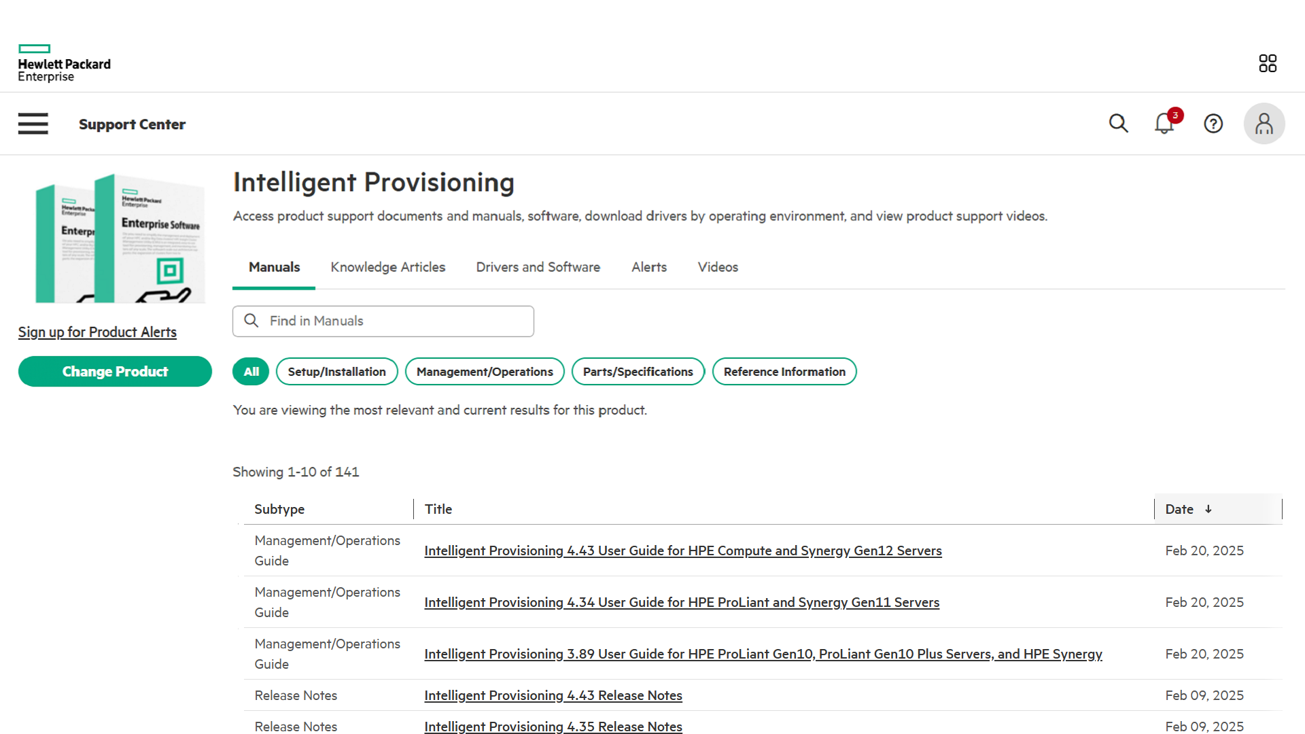Image resolution: width=1305 pixels, height=734 pixels.
Task: Open the hamburger navigation menu
Action: pos(33,124)
